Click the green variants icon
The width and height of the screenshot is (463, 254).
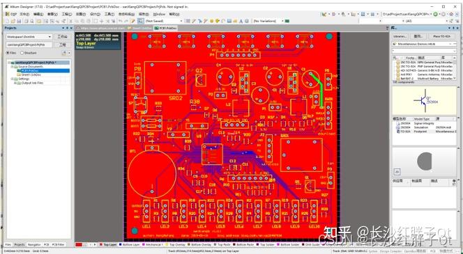pyautogui.click(x=287, y=21)
